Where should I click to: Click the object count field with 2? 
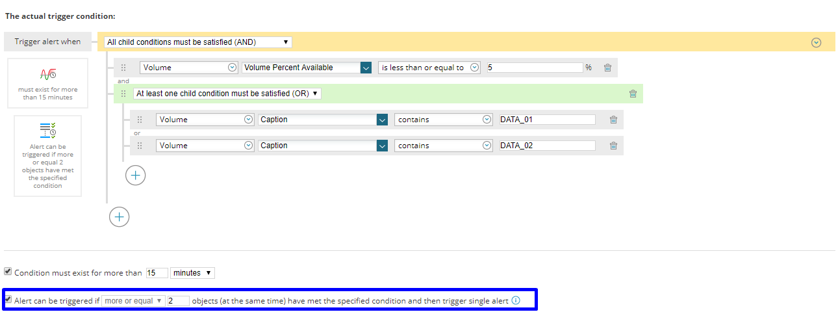179,301
